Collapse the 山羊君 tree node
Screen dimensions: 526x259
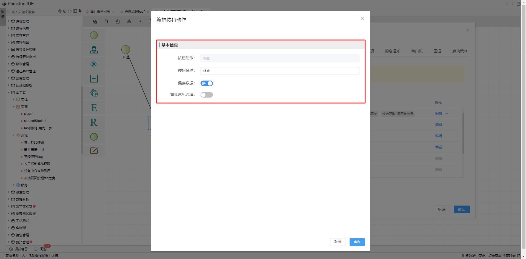tap(9, 93)
